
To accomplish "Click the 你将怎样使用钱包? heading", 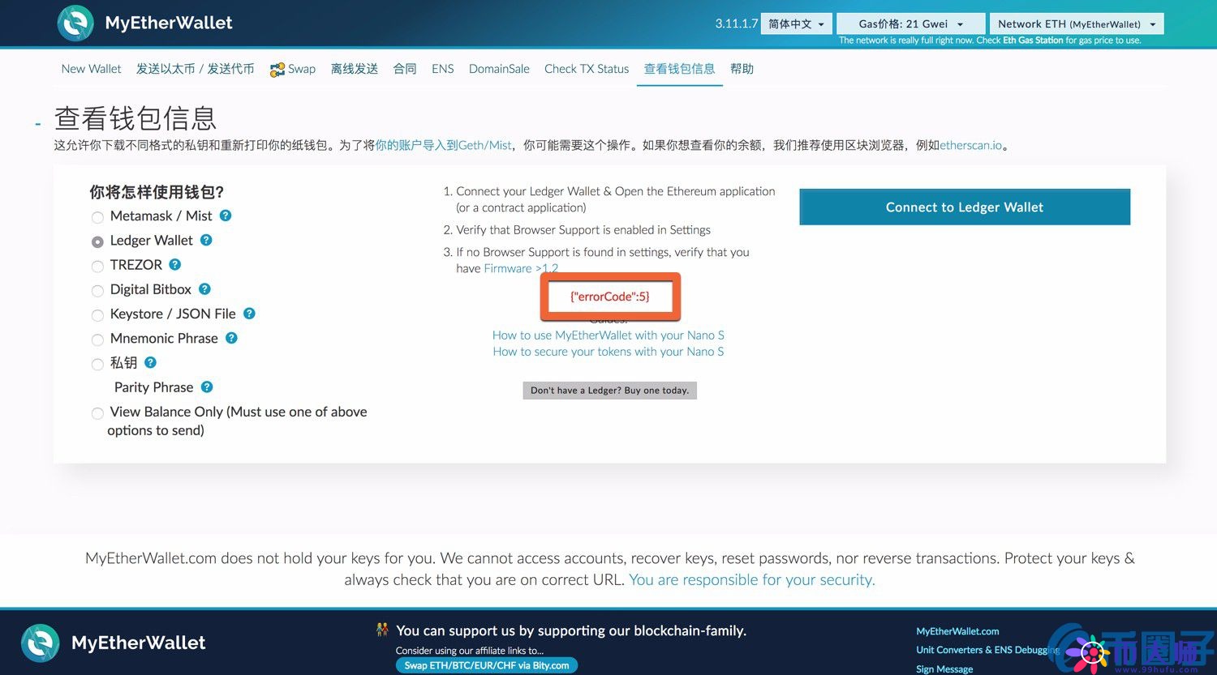I will [x=157, y=192].
